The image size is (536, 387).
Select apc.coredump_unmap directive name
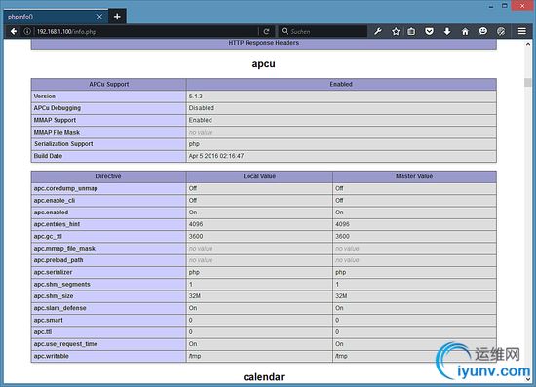[x=65, y=188]
